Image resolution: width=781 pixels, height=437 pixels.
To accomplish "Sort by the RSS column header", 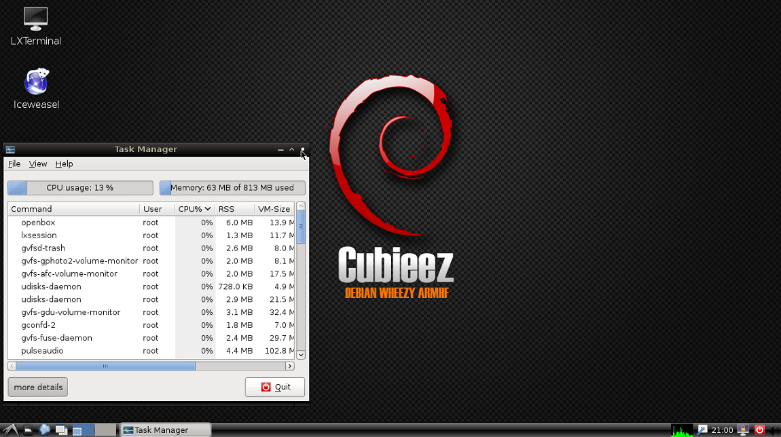I will point(234,209).
